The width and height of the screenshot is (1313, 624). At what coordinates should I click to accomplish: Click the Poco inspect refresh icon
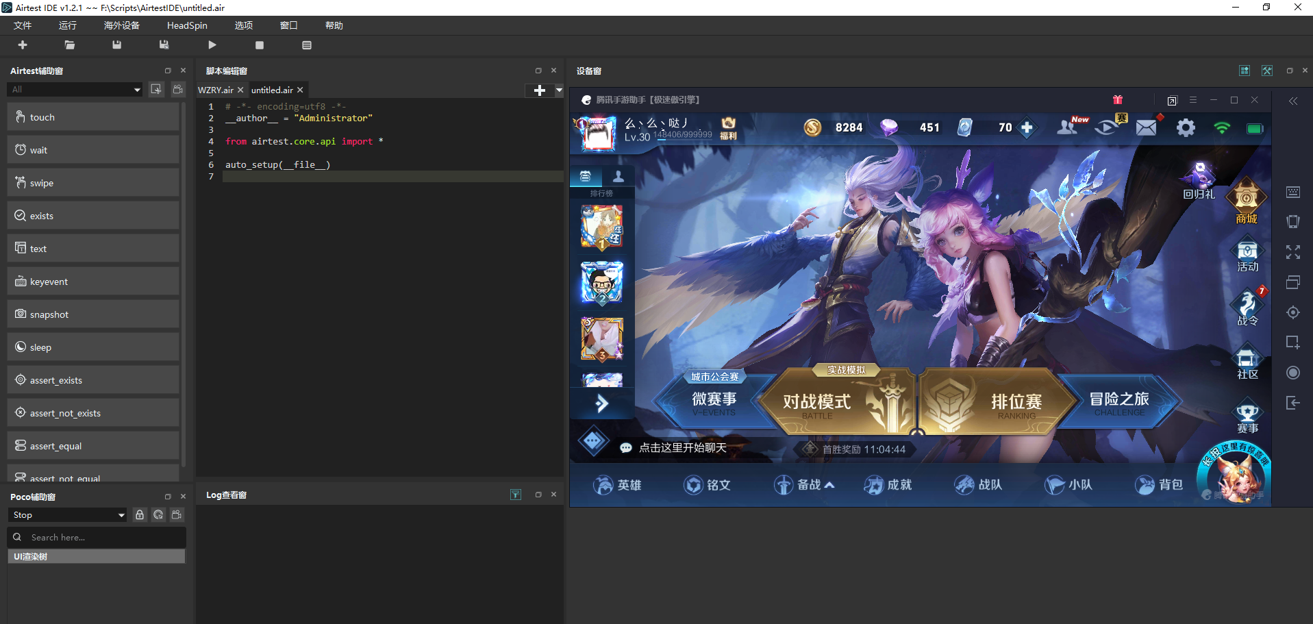pyautogui.click(x=158, y=515)
